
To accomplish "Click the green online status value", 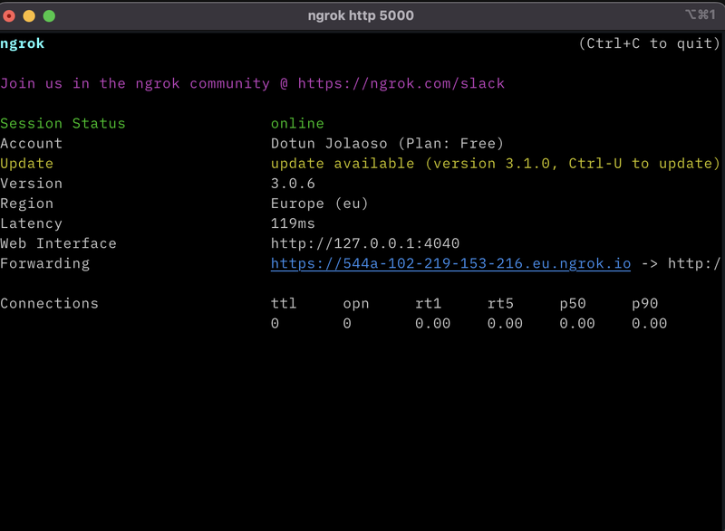I will pos(297,123).
